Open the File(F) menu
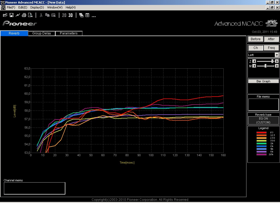280x203 pixels. (x=11, y=7)
